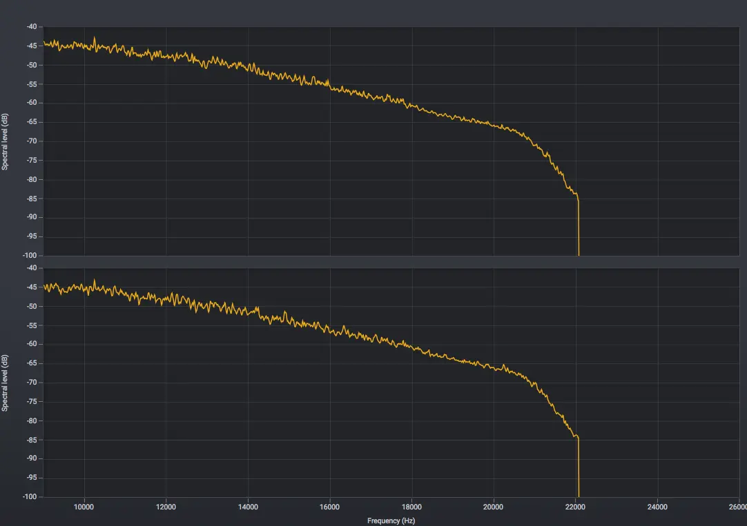
Task: Click the 26000 tick at the axis end
Action: (x=737, y=507)
